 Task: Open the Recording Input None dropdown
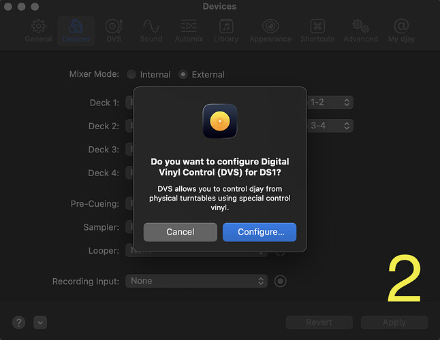tap(196, 281)
